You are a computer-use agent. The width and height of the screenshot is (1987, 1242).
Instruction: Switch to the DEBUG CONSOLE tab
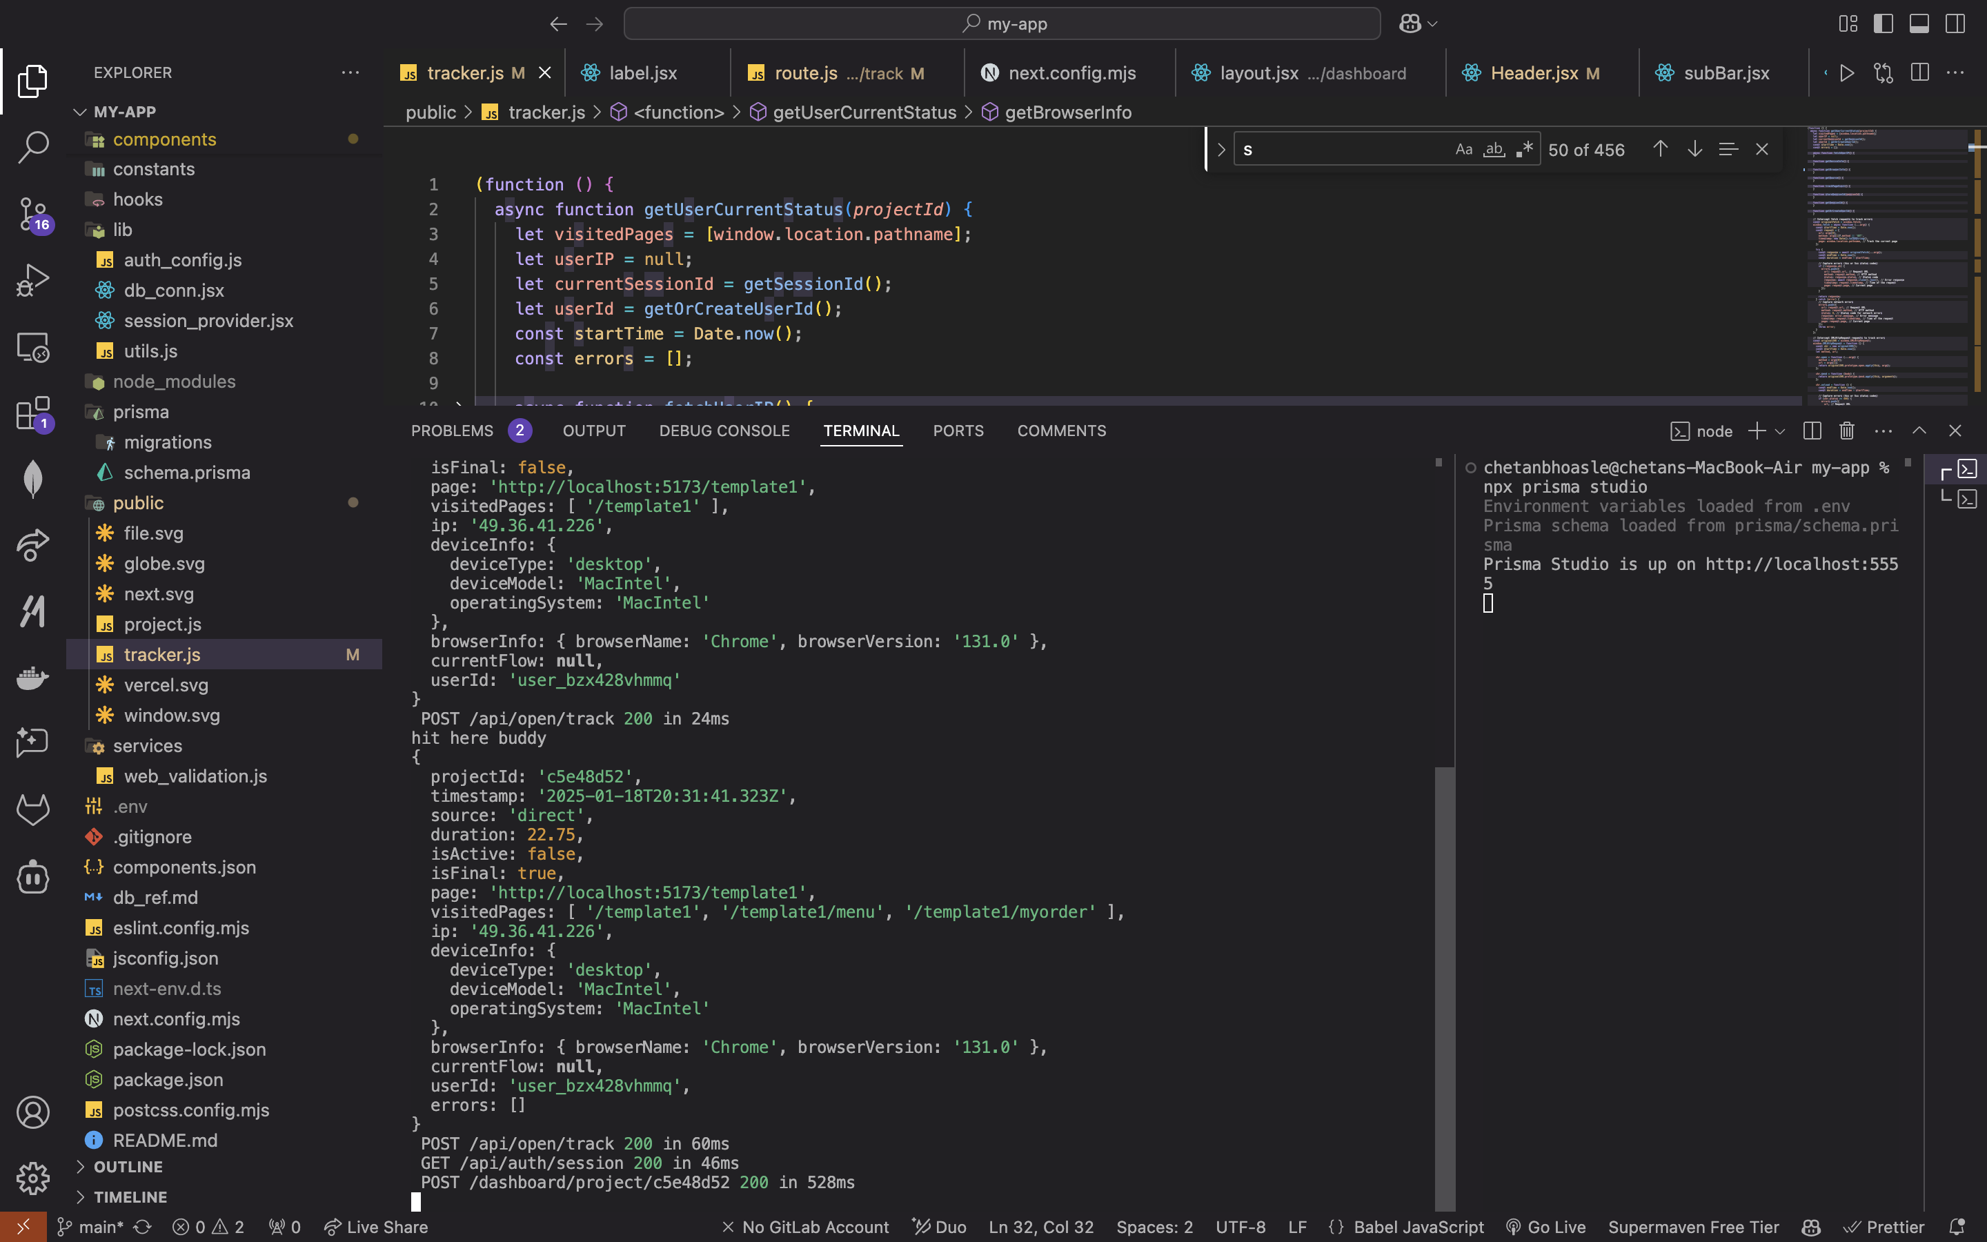click(724, 431)
